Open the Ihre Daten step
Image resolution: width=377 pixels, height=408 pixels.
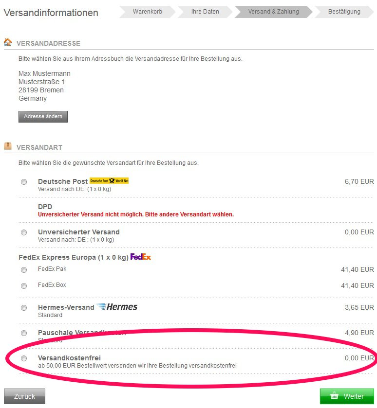click(205, 12)
